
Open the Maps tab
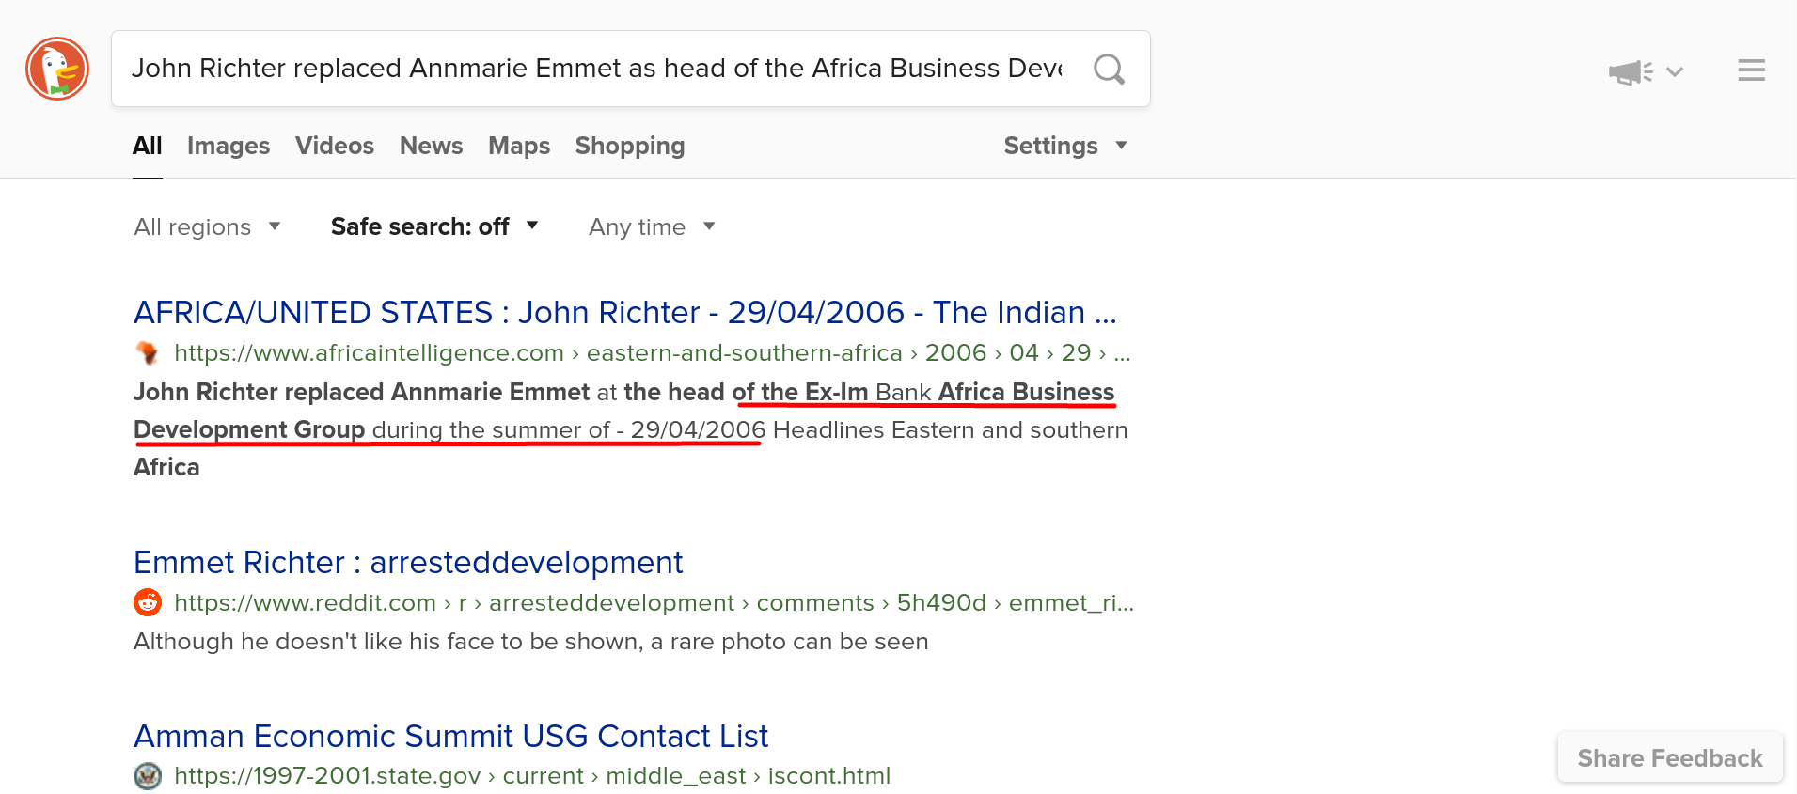coord(519,146)
